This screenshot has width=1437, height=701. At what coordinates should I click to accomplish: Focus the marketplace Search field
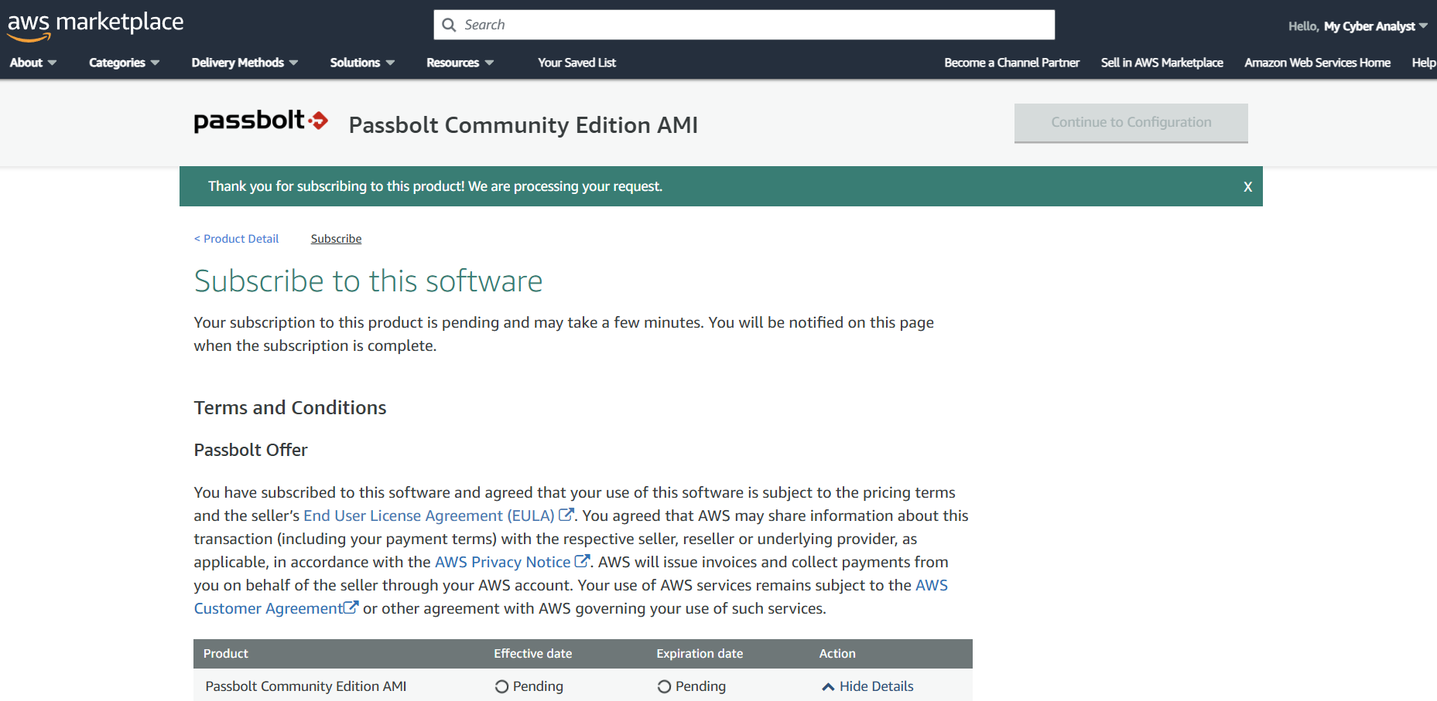tap(744, 25)
